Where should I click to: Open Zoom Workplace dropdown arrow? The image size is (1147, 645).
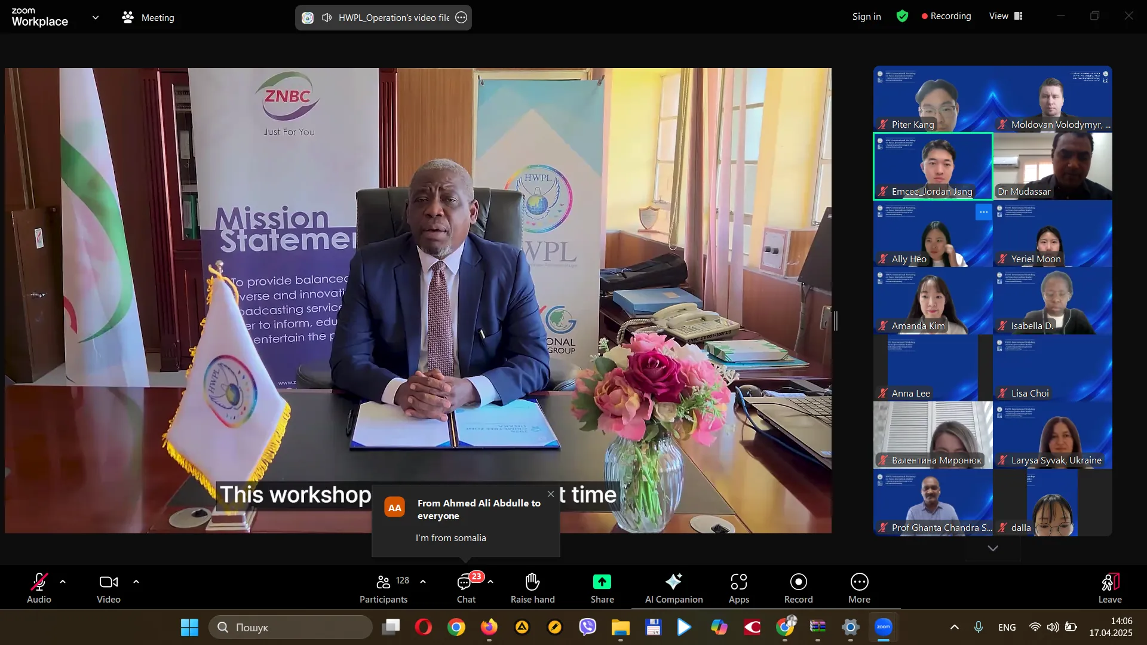pyautogui.click(x=96, y=18)
